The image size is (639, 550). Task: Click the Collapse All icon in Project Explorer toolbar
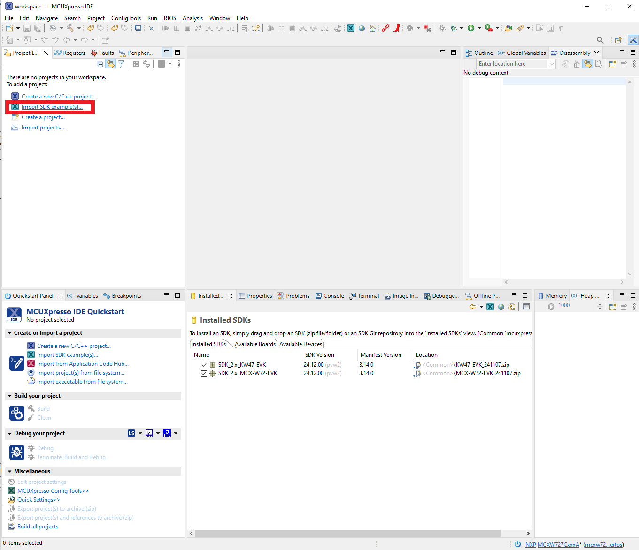click(100, 64)
